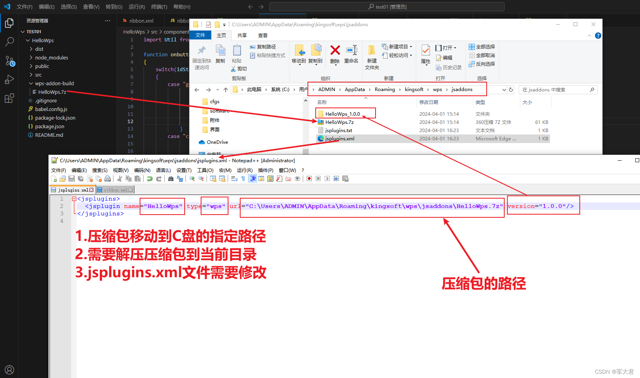Click 历史记录 in Explorer ribbon
This screenshot has height=378, width=640.
[449, 67]
